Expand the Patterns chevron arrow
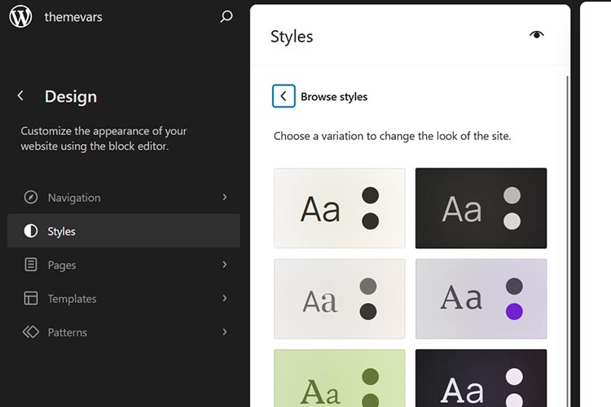 pyautogui.click(x=225, y=332)
